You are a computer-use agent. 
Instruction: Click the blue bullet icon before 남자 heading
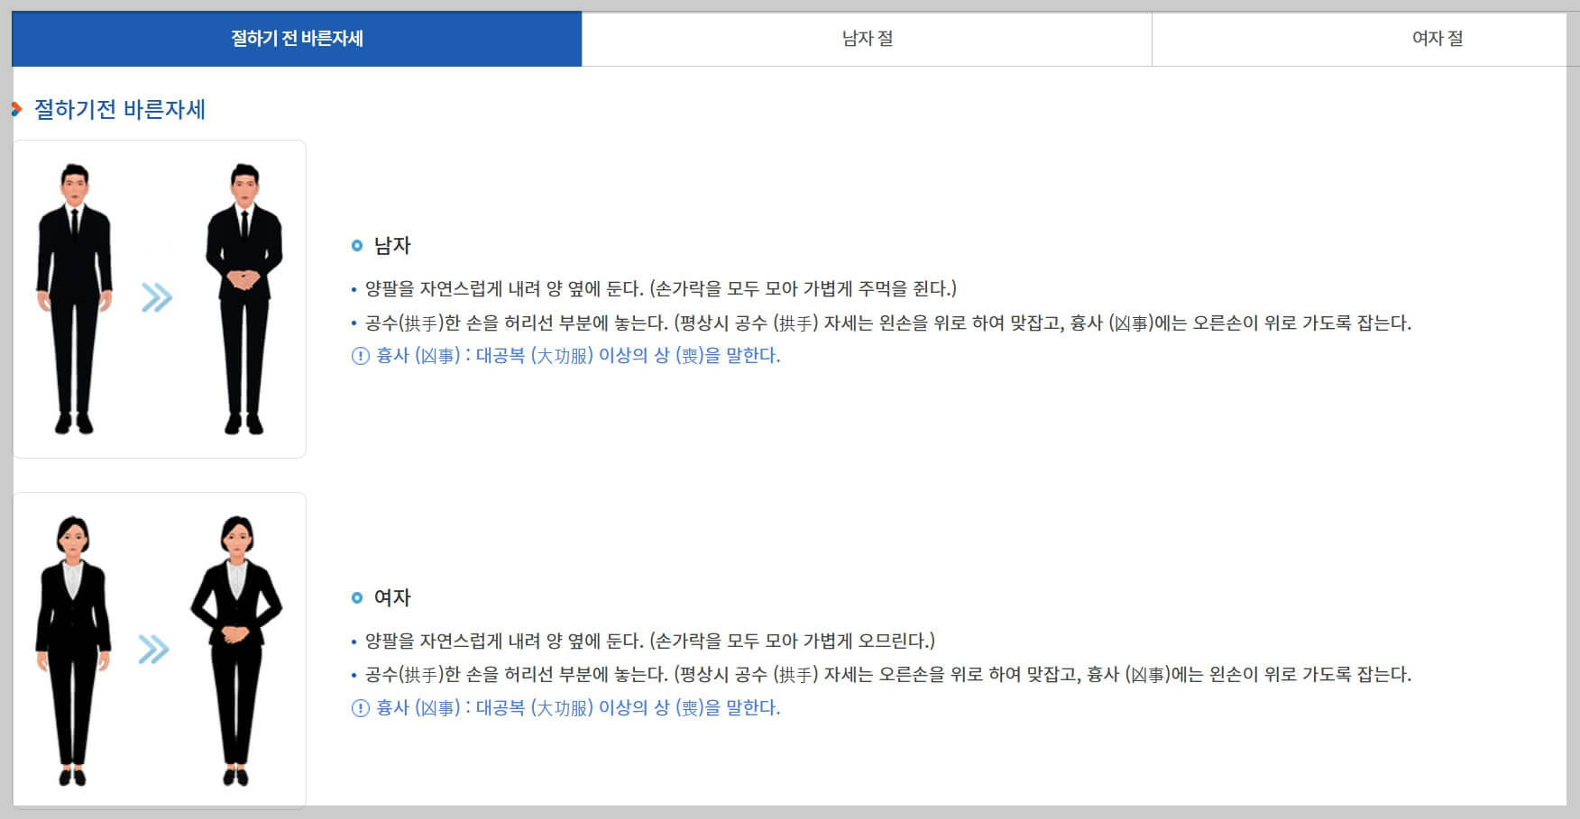pyautogui.click(x=355, y=244)
